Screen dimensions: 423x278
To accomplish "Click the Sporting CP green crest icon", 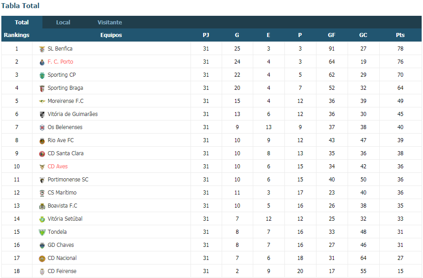I will 42,75.
